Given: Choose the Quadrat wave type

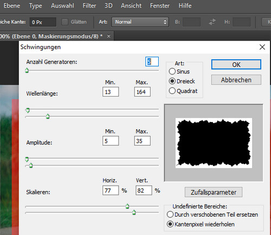Looking at the screenshot, I should coord(172,91).
